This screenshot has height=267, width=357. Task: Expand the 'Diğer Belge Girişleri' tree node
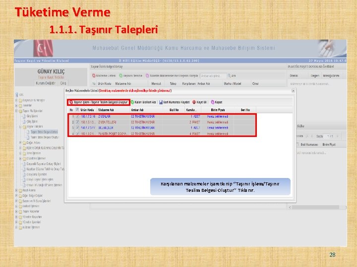pos(16,195)
